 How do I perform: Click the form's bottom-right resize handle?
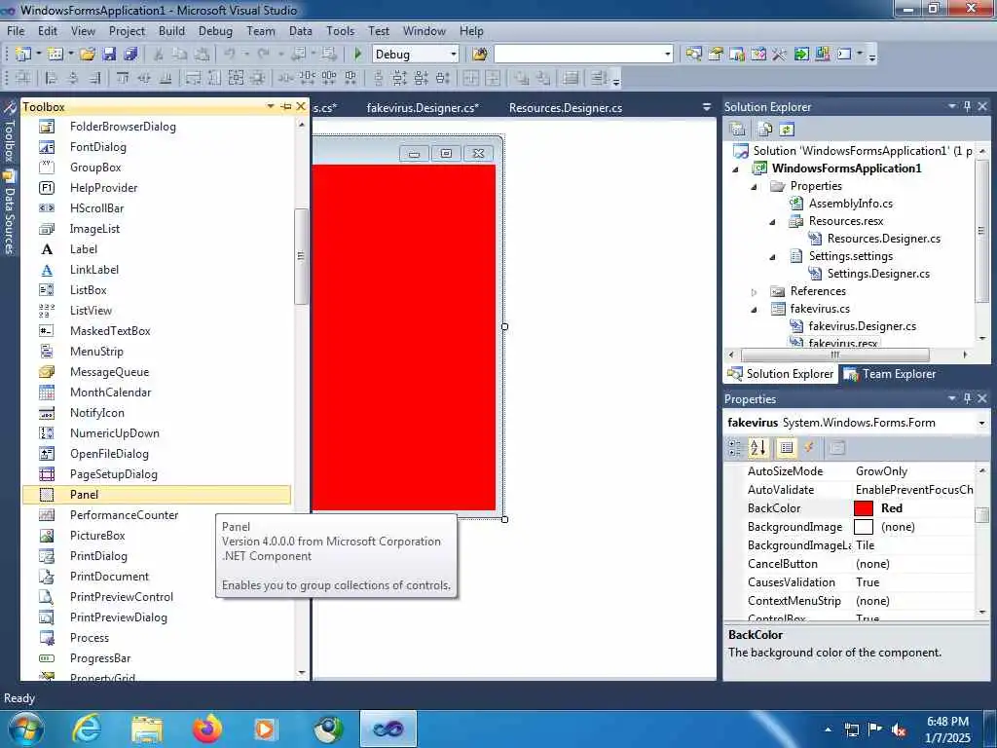tap(505, 520)
